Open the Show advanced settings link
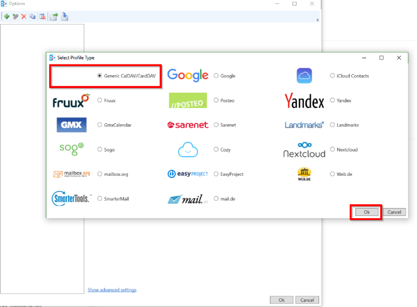 point(112,289)
